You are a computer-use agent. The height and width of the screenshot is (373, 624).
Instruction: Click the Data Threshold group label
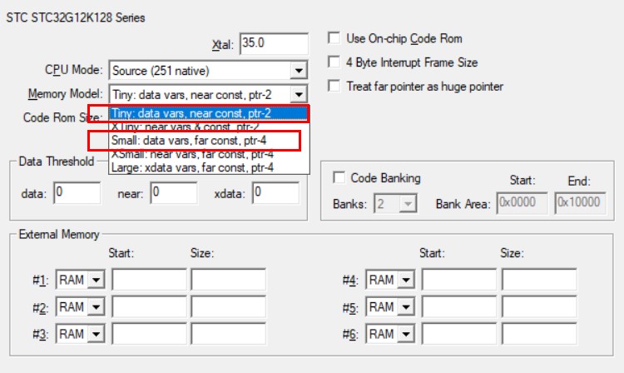pyautogui.click(x=56, y=162)
